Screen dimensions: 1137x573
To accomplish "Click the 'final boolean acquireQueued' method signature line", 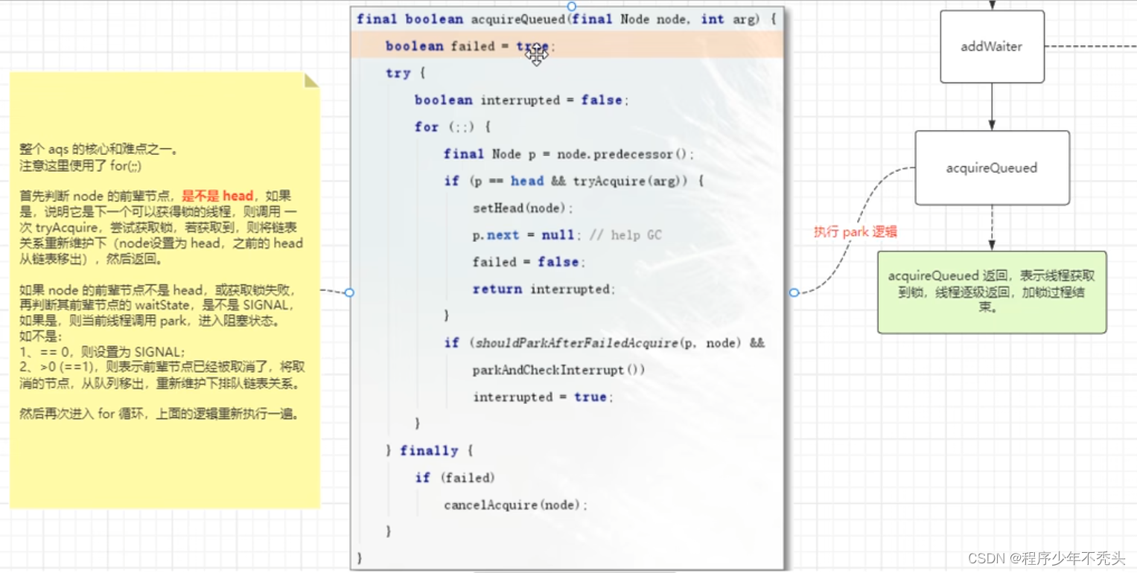I will tap(567, 19).
